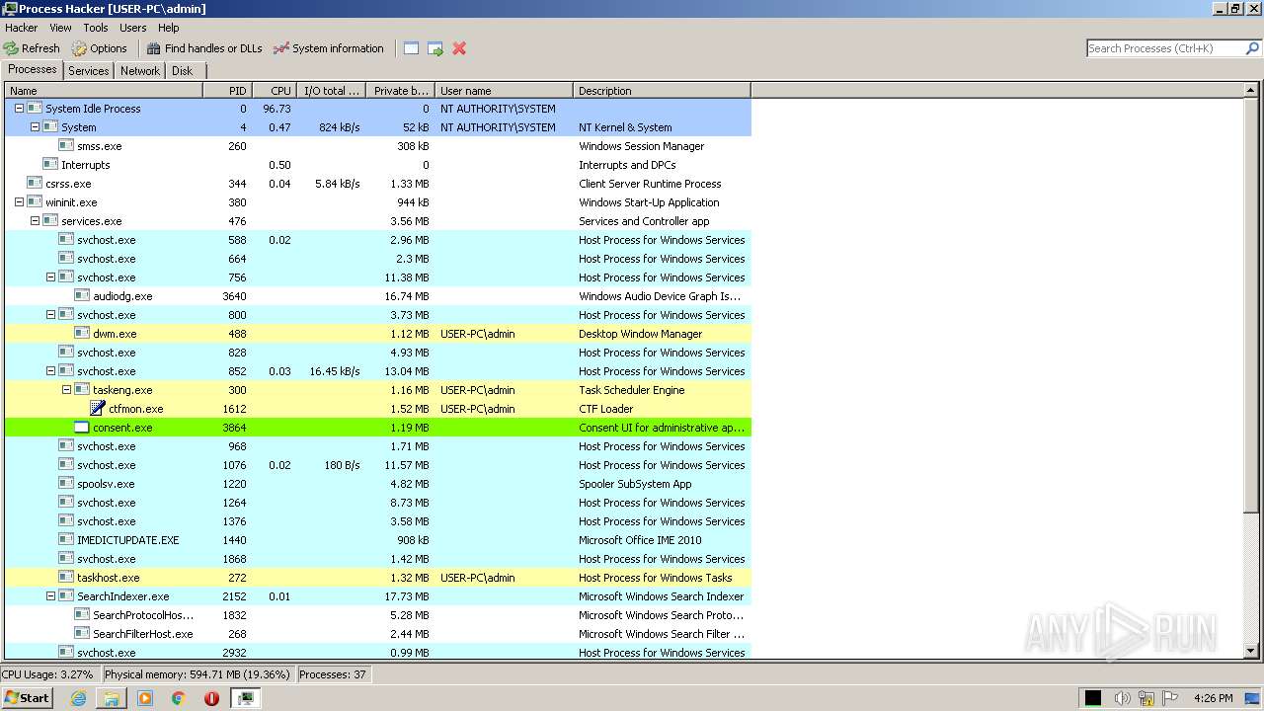Screen dimensions: 1264x711
Task: Select the taskhost.exe process row
Action: point(378,578)
